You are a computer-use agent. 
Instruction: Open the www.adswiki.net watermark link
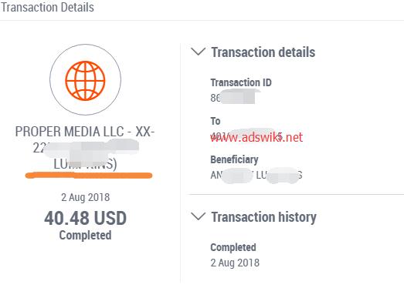point(256,137)
